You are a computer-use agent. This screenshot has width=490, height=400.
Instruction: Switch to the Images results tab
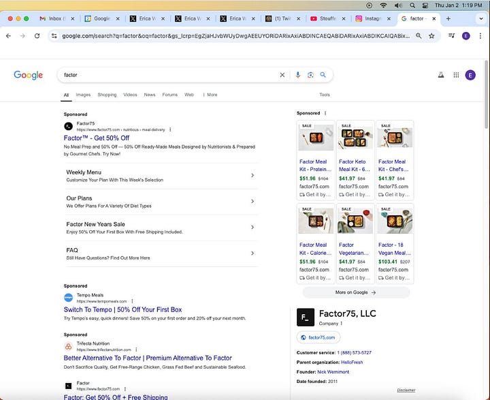pos(83,95)
